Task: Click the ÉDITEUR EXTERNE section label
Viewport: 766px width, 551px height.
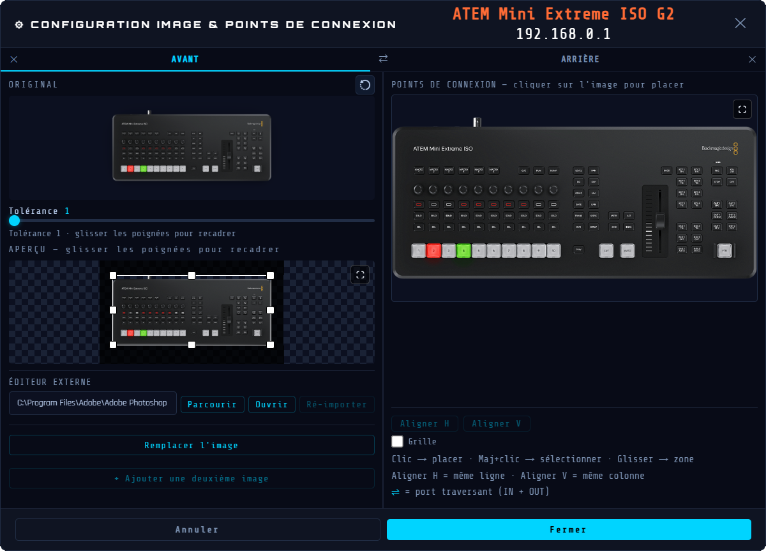Action: pos(50,382)
